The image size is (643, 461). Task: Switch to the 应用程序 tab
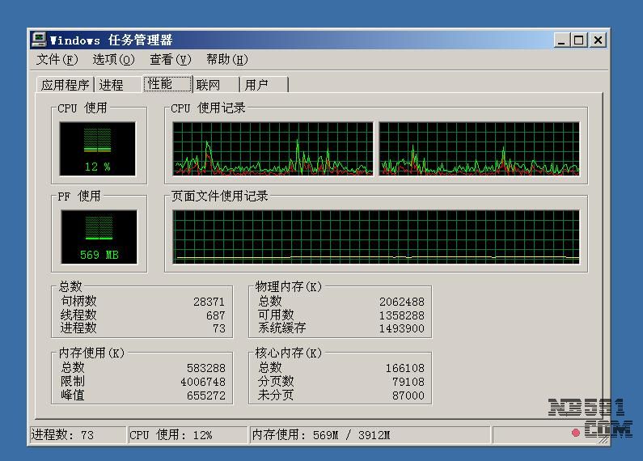[x=66, y=85]
